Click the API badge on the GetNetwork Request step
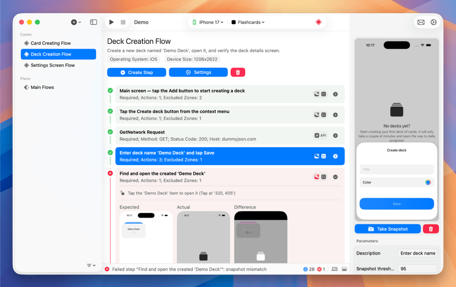The height and width of the screenshot is (287, 456). point(321,135)
